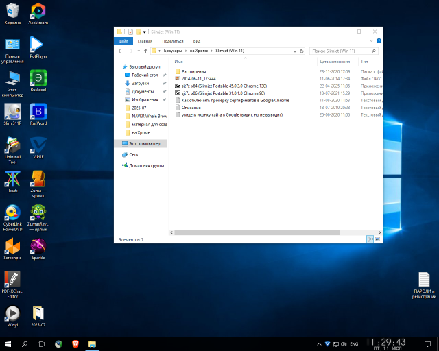439x351 pixels.
Task: Go up one folder level with the up arrow
Action: point(145,51)
